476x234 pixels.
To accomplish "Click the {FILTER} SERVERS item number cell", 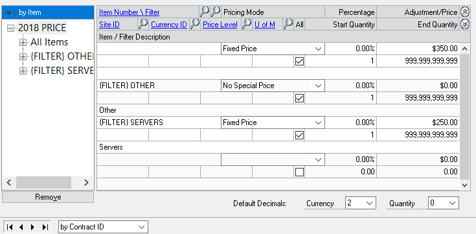I will (159, 123).
